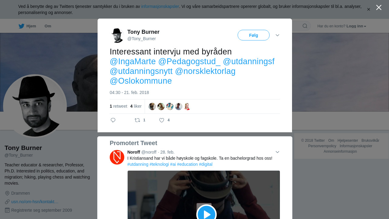The height and width of the screenshot is (219, 389).
Task: Follow Tony Burner with Følg button
Action: (x=253, y=35)
